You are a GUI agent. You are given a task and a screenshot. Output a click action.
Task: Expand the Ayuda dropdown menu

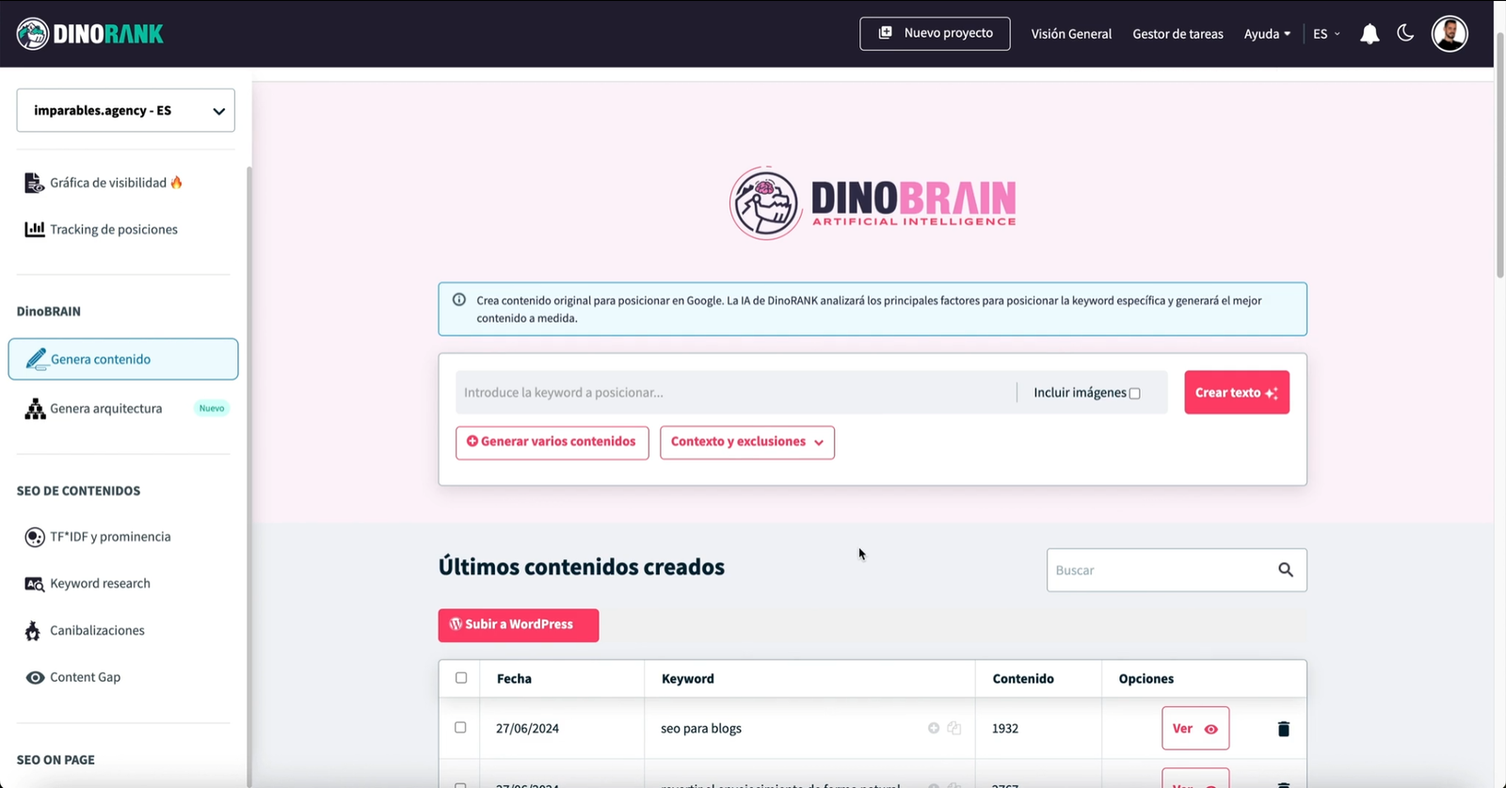point(1267,34)
